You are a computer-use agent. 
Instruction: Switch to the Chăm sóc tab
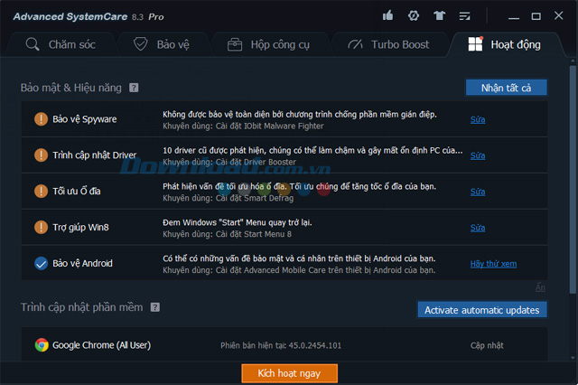(61, 44)
